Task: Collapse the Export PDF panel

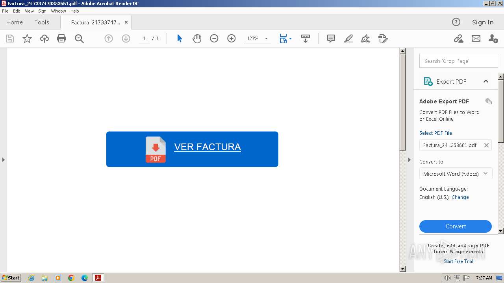Action: pyautogui.click(x=485, y=81)
